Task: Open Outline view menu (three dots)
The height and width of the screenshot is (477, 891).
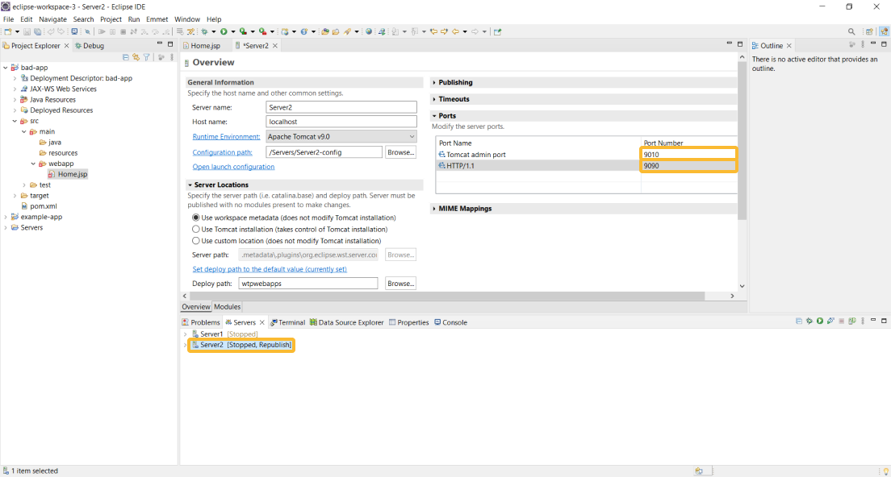Action: point(863,44)
